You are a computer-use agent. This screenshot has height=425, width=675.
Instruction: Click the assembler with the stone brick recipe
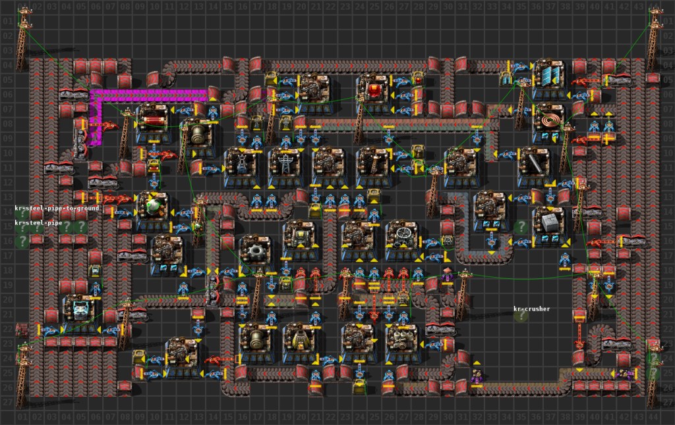tap(549, 226)
